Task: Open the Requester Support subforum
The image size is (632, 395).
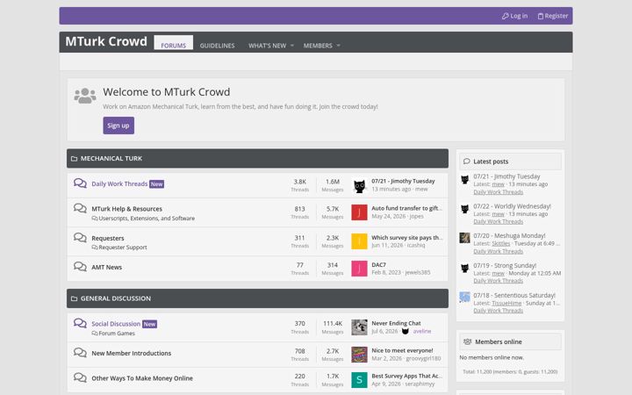Action: click(x=123, y=247)
